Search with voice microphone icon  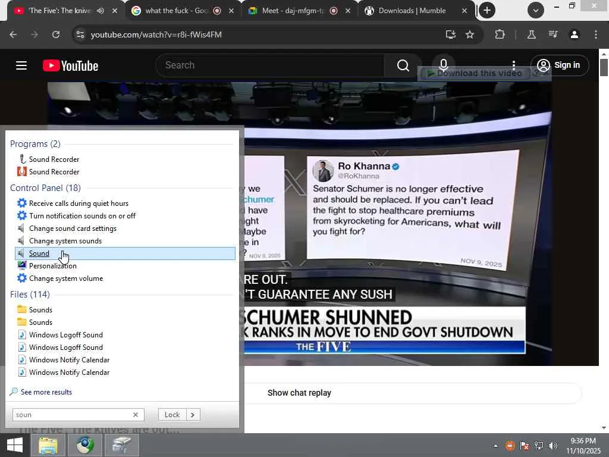click(x=443, y=65)
